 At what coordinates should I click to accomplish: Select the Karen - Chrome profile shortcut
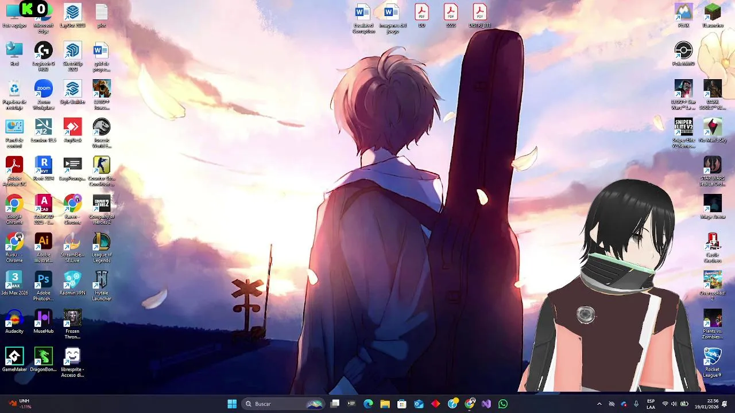[x=72, y=209]
